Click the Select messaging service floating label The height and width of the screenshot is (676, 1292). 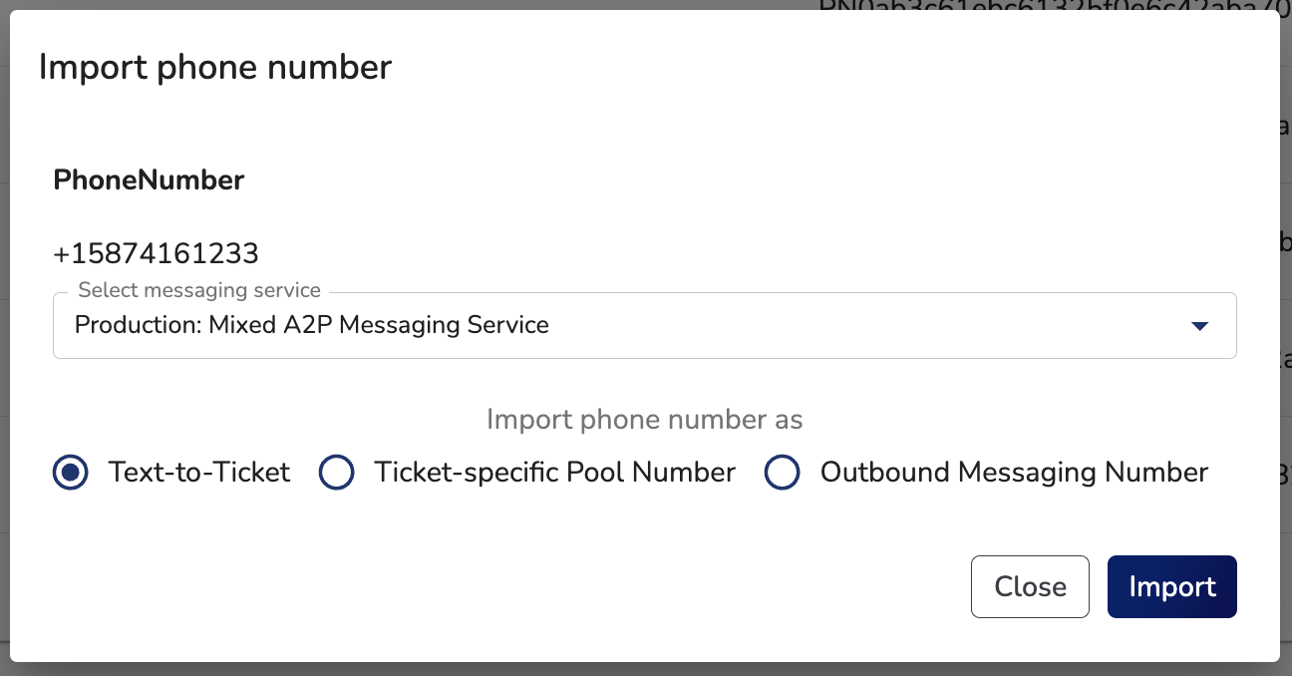tap(199, 290)
